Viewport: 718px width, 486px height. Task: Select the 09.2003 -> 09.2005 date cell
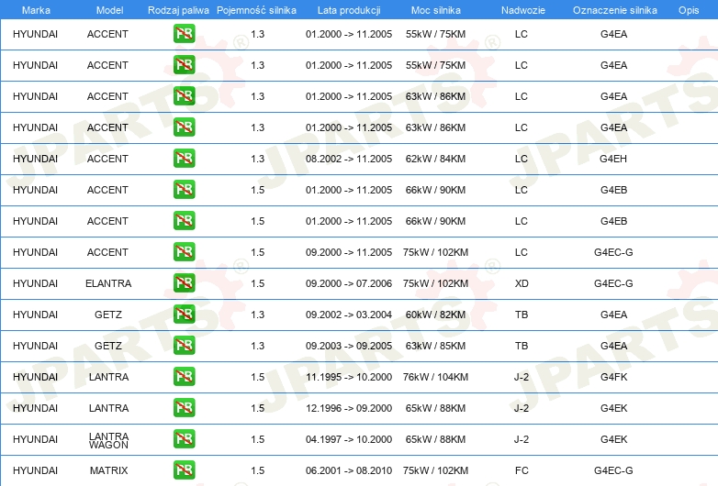(x=349, y=346)
